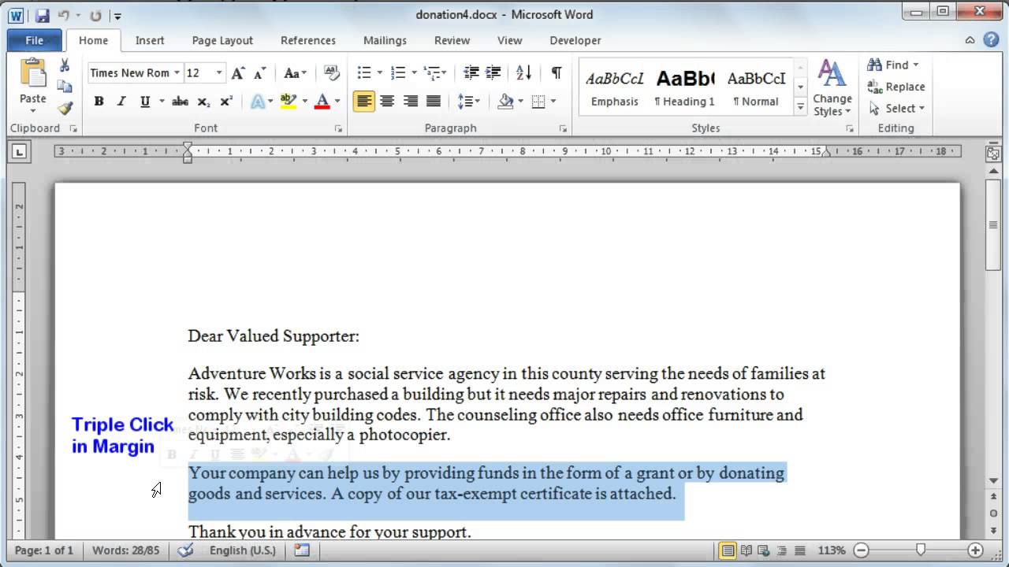
Task: Open the font size dropdown
Action: click(218, 73)
